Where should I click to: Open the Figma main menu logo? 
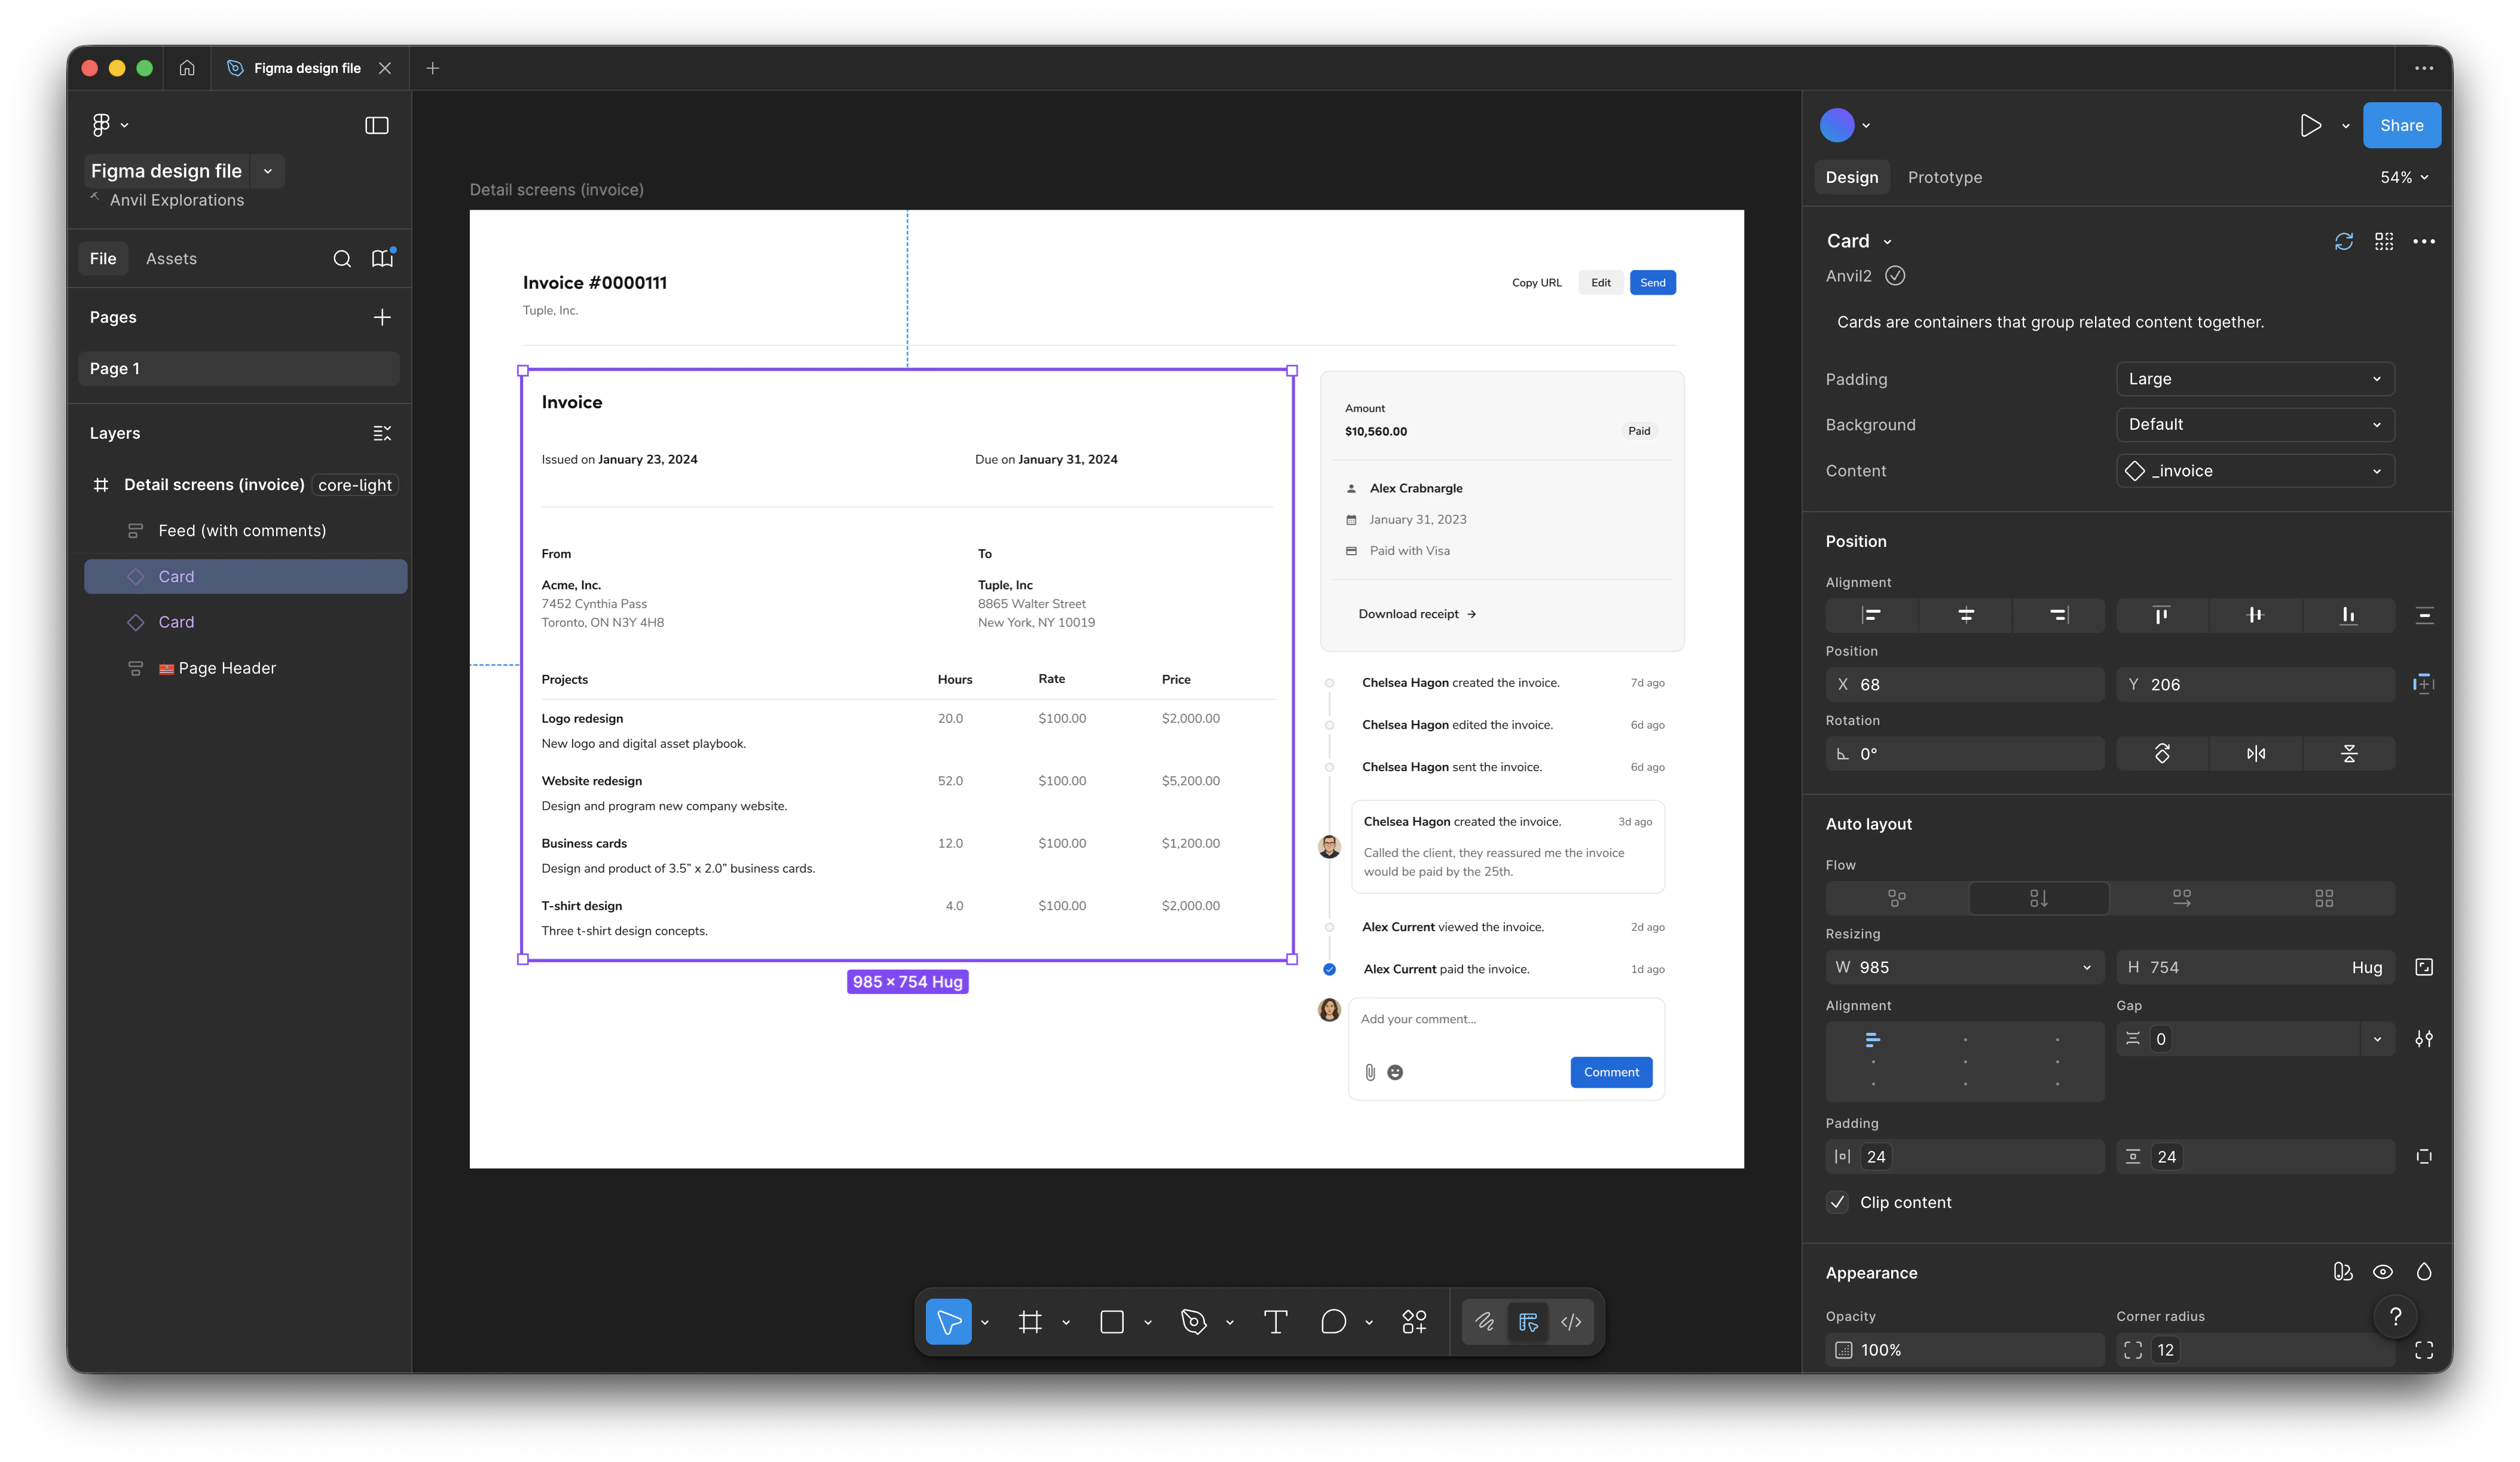point(101,125)
